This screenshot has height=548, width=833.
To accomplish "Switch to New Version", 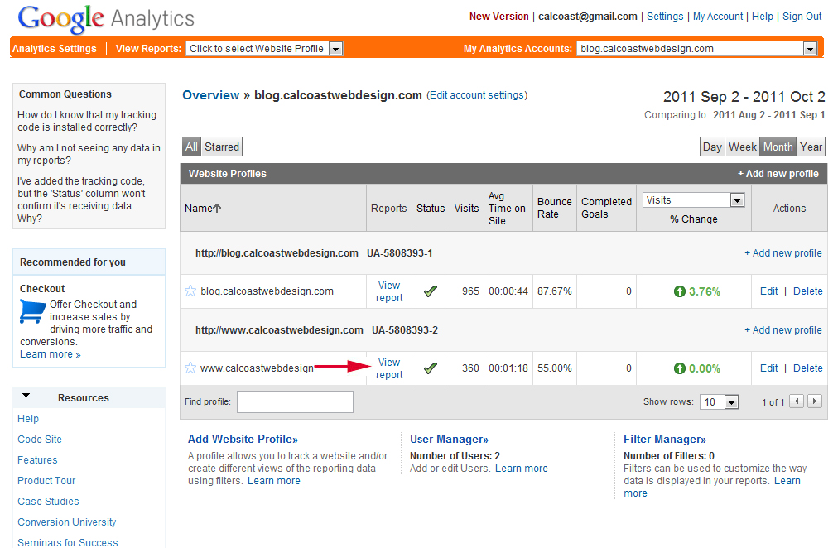I will tap(498, 17).
